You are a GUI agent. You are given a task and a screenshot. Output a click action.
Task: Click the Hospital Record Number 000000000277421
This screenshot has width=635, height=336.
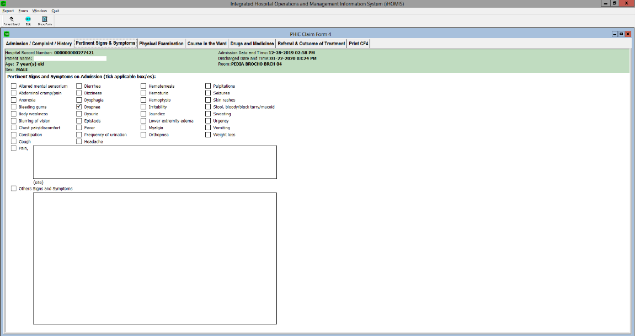[74, 52]
